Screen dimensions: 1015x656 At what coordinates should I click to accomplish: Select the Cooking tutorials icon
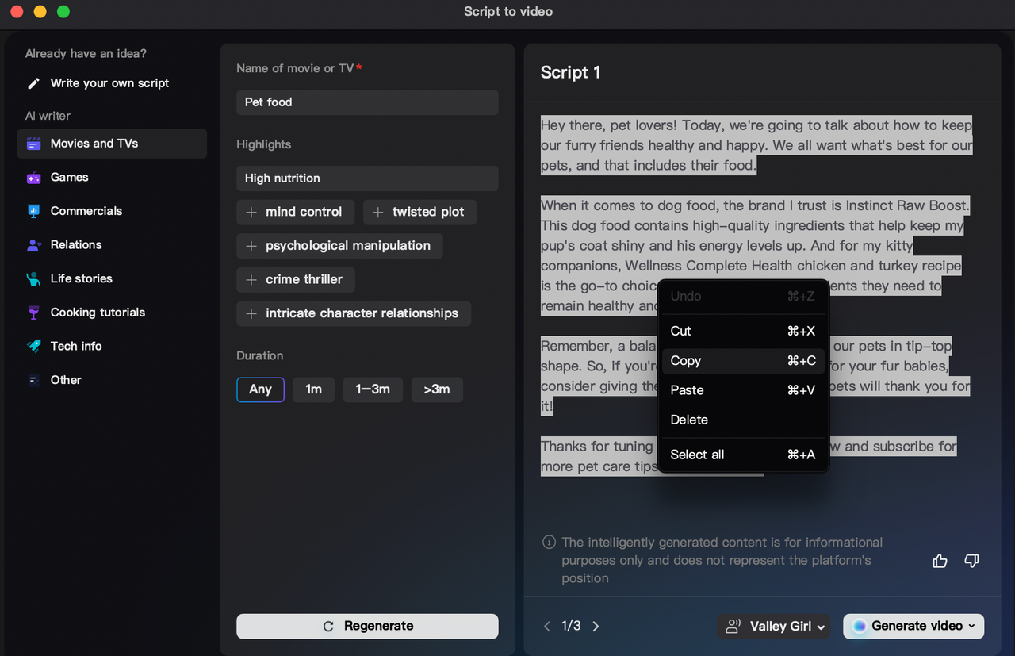33,313
